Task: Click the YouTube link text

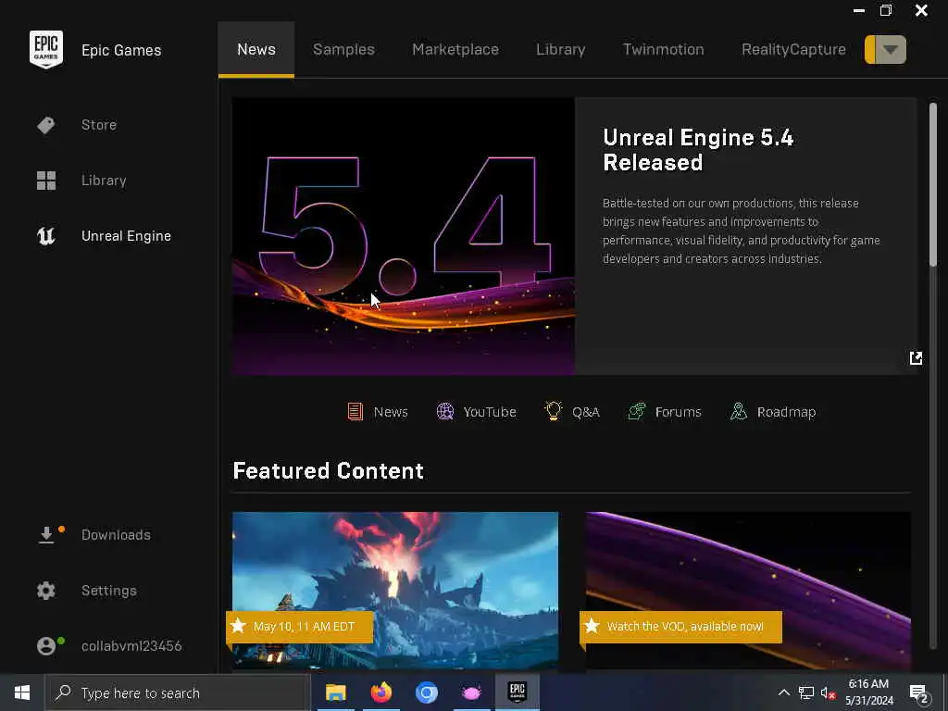Action: [x=490, y=412]
